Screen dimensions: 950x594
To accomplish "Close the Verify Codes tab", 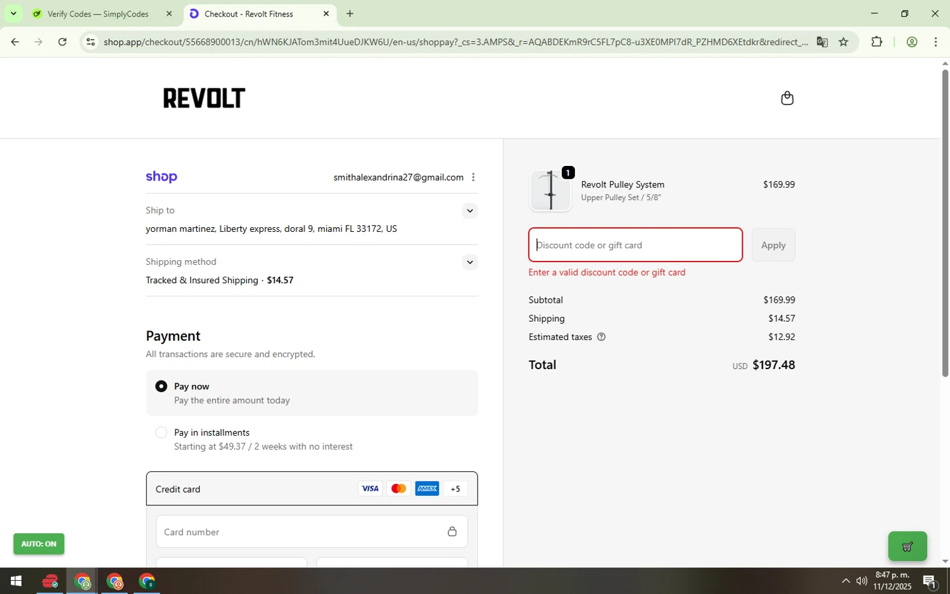I will [168, 13].
